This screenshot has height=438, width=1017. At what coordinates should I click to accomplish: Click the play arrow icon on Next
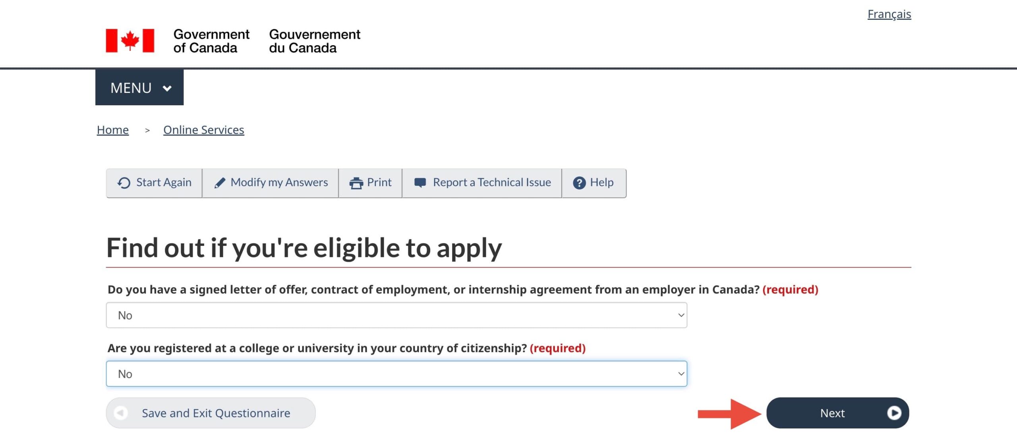894,413
